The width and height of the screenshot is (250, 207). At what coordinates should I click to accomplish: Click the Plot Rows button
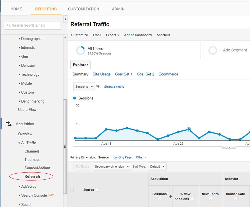pyautogui.click(x=82, y=166)
